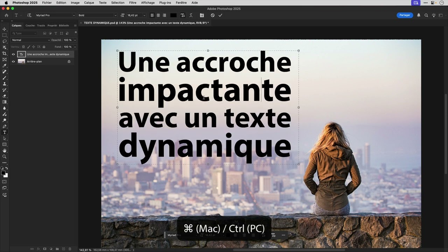This screenshot has width=448, height=252.
Task: Toggle lock transparent pixels
Action: pyautogui.click(x=23, y=47)
